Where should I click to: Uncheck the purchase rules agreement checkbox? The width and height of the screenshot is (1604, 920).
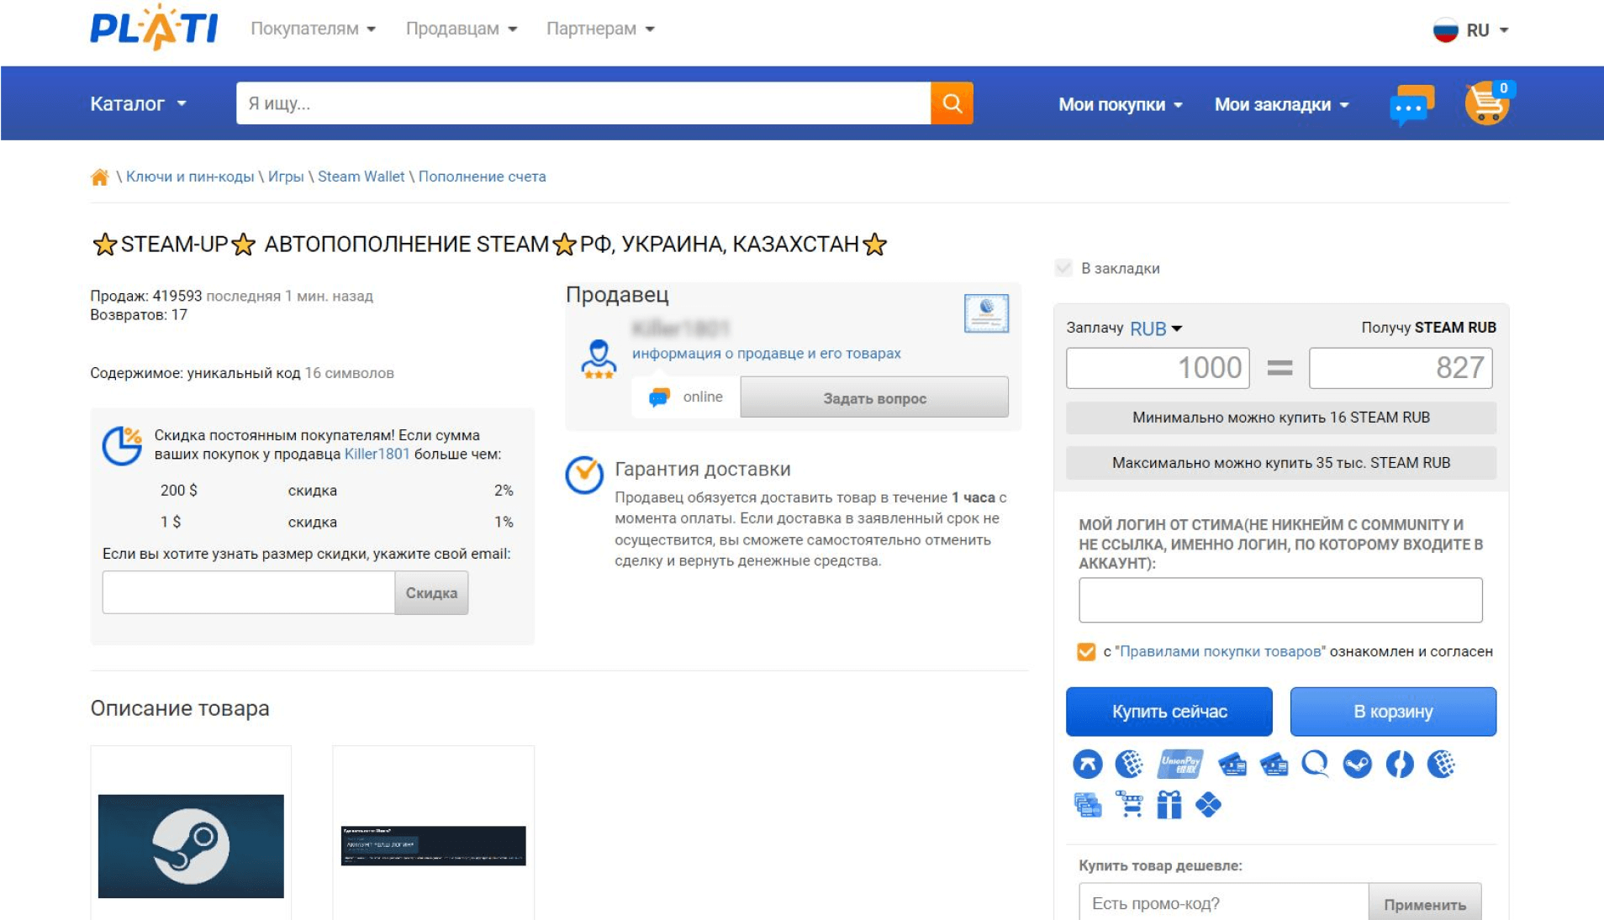tap(1086, 652)
